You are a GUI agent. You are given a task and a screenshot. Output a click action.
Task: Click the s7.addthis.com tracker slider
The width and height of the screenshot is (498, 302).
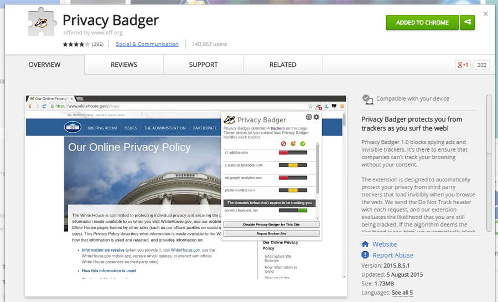pos(293,152)
